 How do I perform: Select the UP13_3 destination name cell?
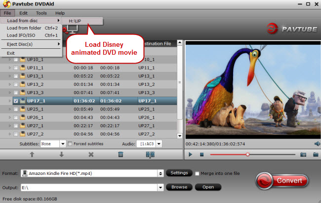pyautogui.click(x=146, y=93)
